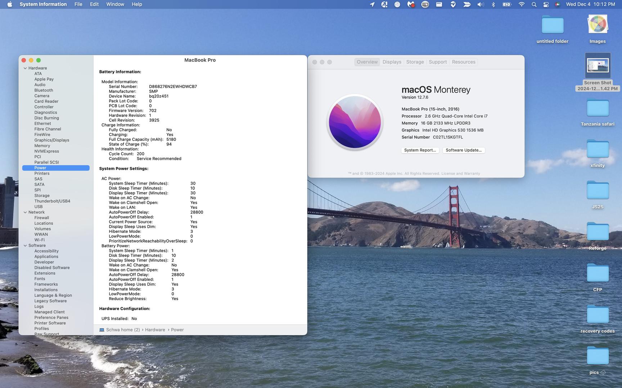This screenshot has height=388, width=622.
Task: Collapse the Hardware section
Action: point(25,68)
